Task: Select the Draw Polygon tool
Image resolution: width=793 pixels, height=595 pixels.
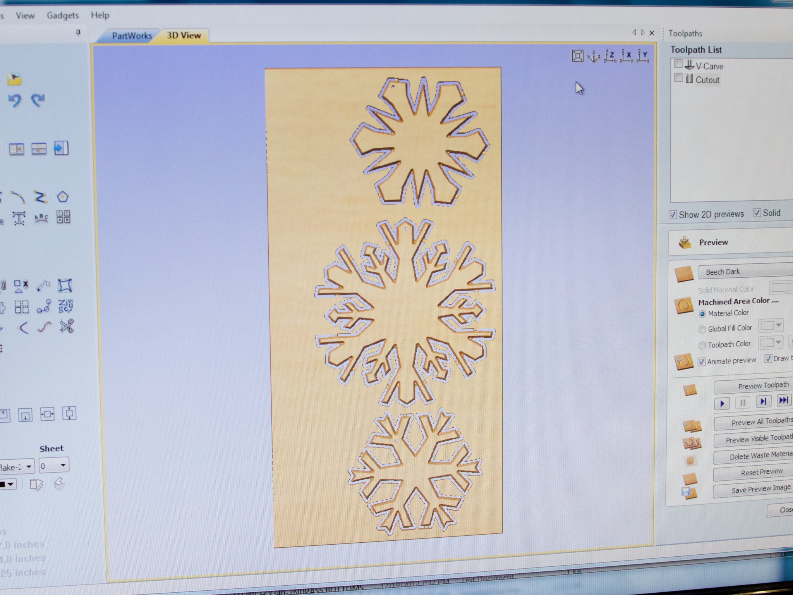Action: pos(63,196)
